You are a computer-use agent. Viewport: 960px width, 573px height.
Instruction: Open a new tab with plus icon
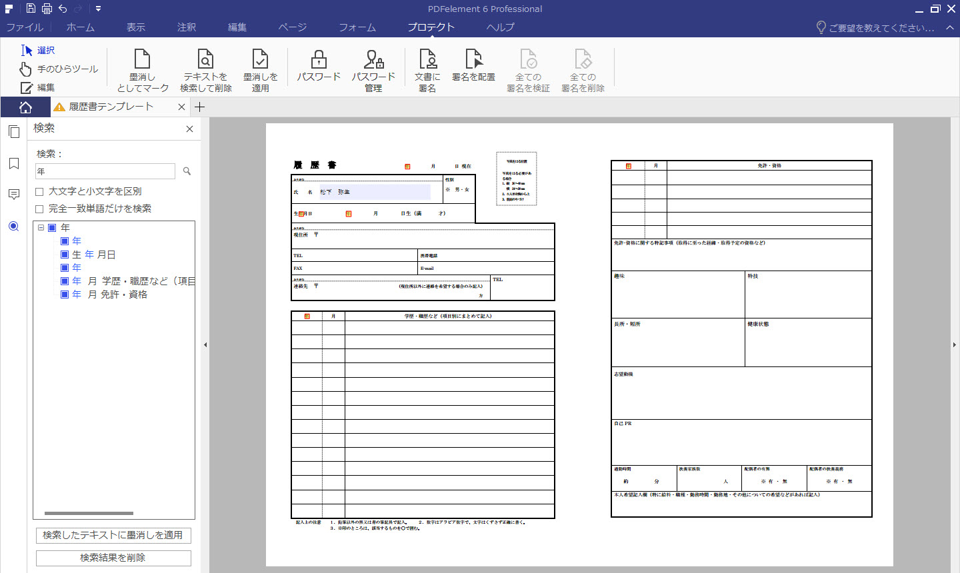point(199,107)
